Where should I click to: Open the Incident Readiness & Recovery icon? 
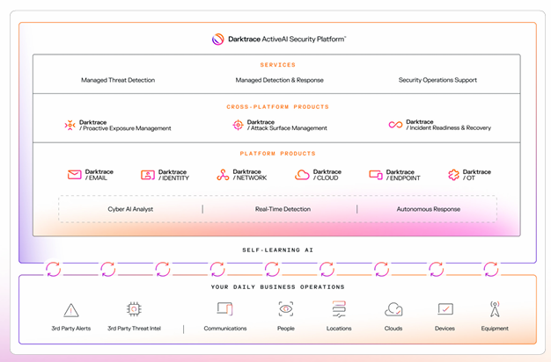395,126
